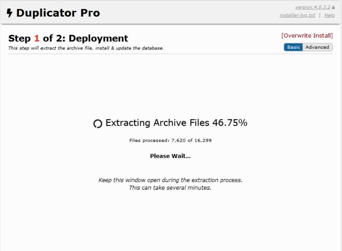This screenshot has height=251, width=342.
Task: Click the Duplicator Pro title
Action: coord(58,13)
